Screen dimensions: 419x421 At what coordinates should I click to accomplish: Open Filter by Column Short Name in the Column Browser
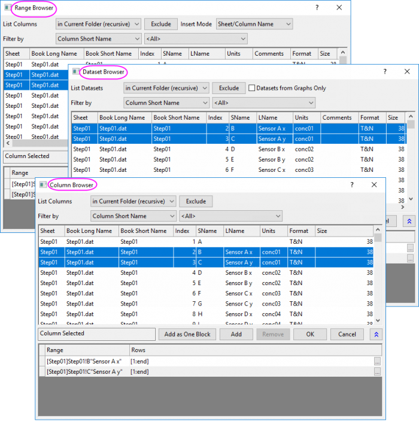[x=133, y=216]
